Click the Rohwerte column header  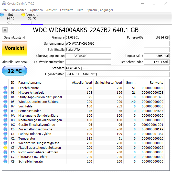point(151,82)
